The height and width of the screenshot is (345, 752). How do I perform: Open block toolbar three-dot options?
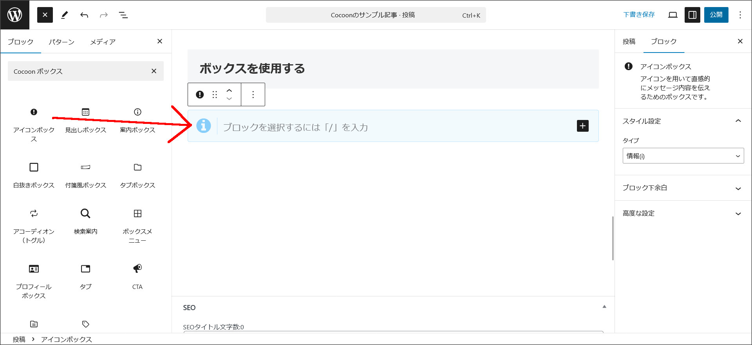point(253,94)
